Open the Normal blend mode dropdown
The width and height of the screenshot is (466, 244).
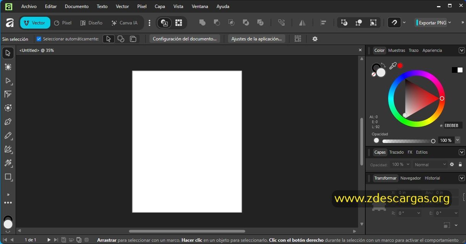[x=430, y=165]
